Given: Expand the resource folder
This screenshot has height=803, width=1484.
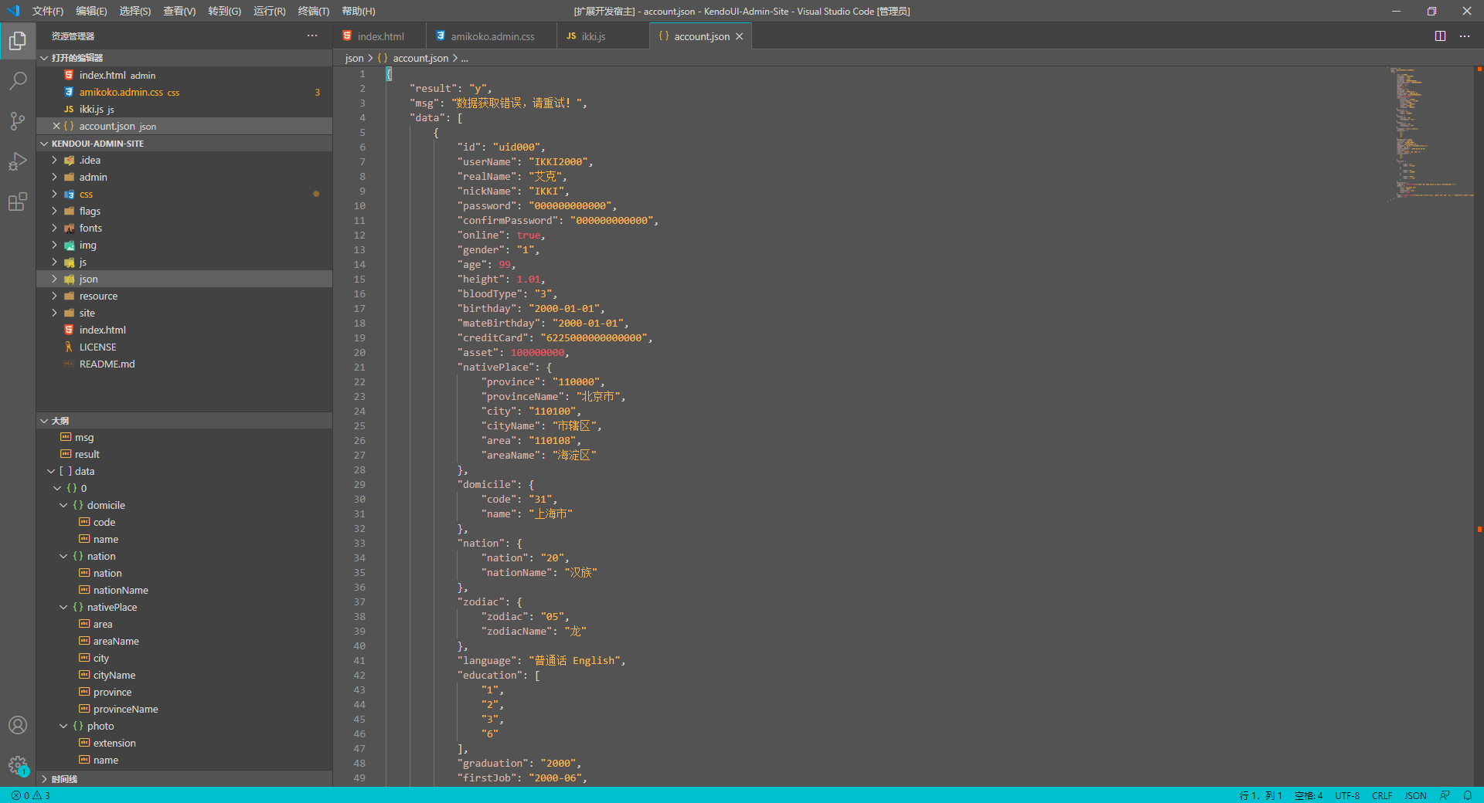Looking at the screenshot, I should coord(184,296).
